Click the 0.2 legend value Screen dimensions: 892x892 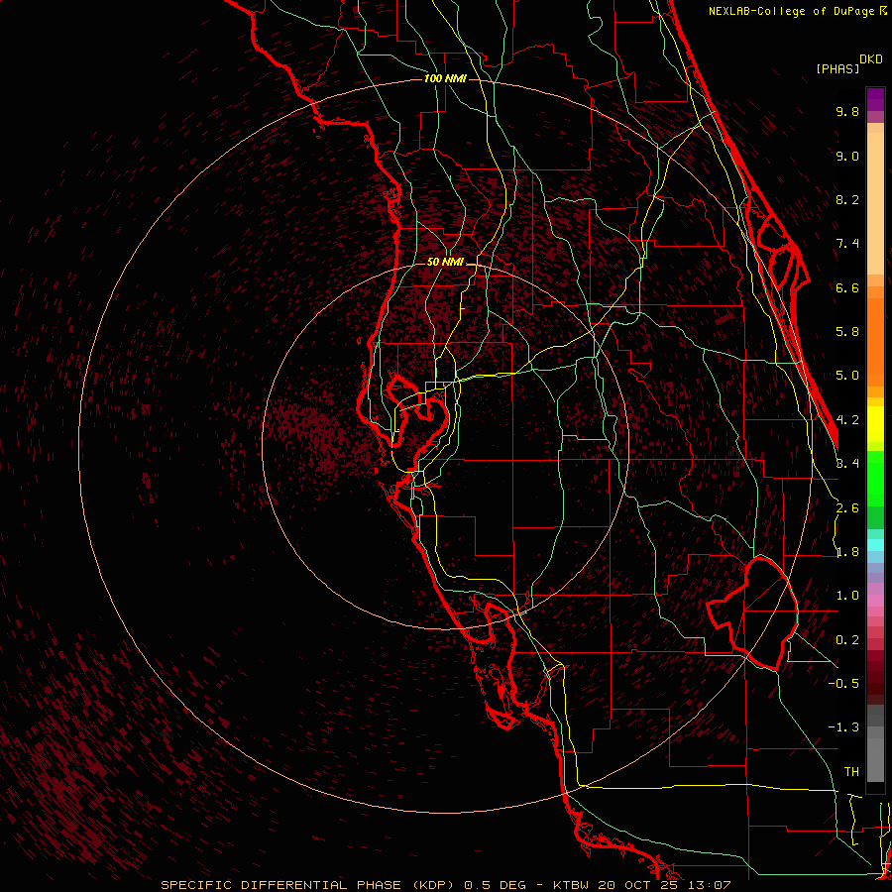coord(847,640)
